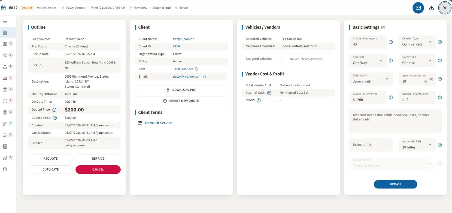Viewport: 452px width, 213px height.
Task: Click the Trip Type help icon
Action: pyautogui.click(x=391, y=60)
